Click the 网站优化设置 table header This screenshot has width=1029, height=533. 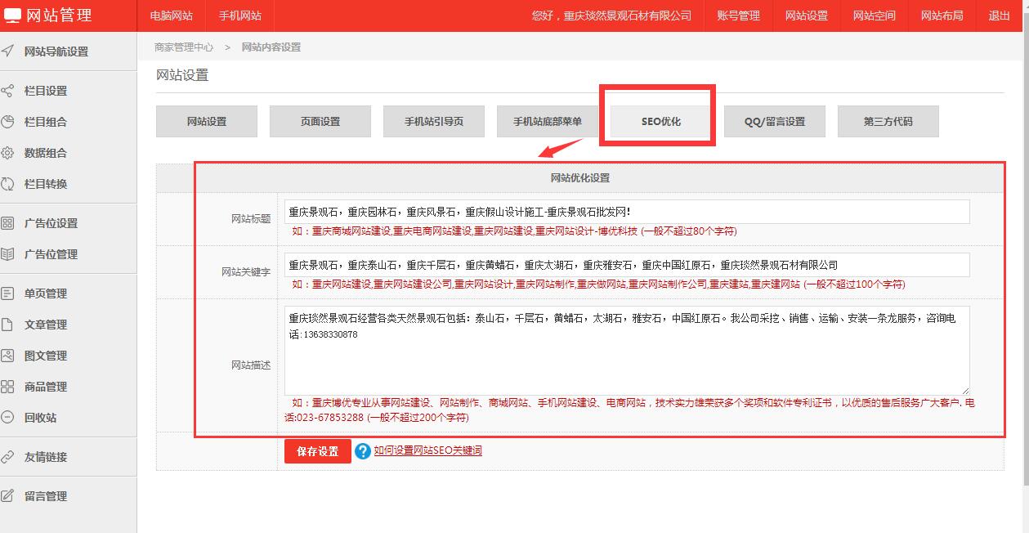[580, 178]
